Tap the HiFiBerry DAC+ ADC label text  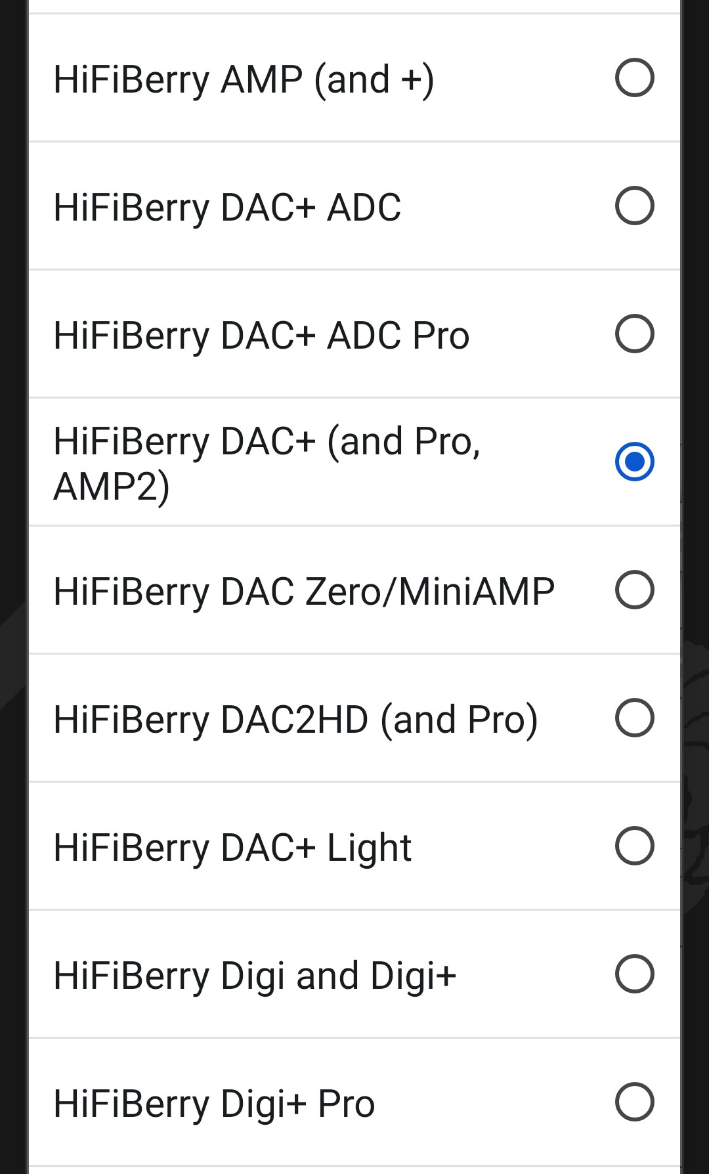tap(227, 208)
